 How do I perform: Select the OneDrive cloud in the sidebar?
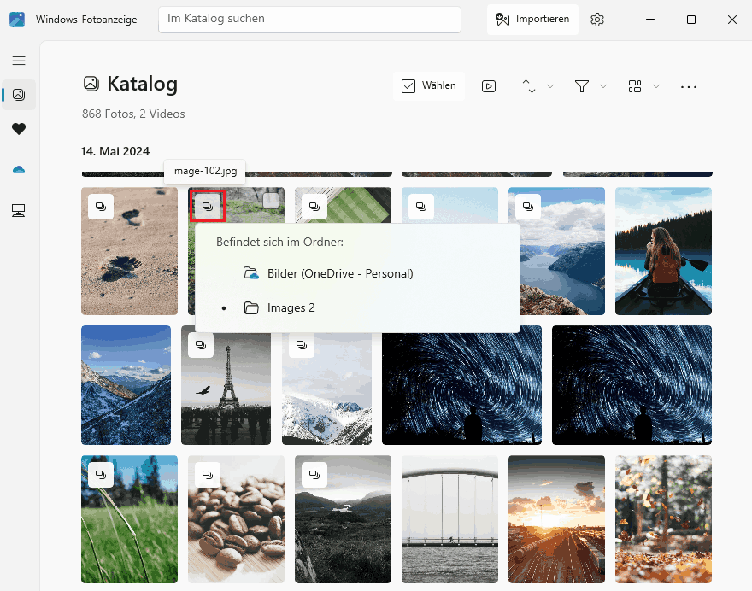click(x=19, y=169)
